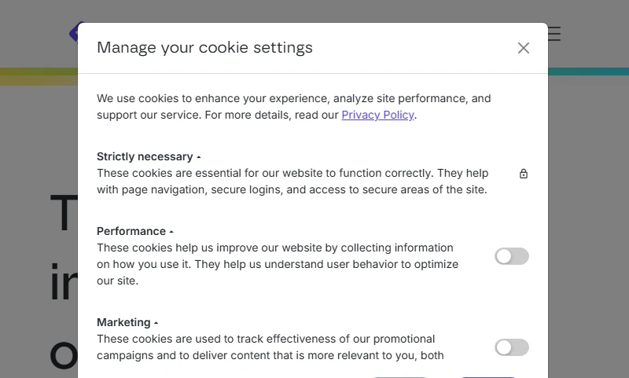Close the cookie settings dialog
Viewport: 629px width, 378px height.
523,48
